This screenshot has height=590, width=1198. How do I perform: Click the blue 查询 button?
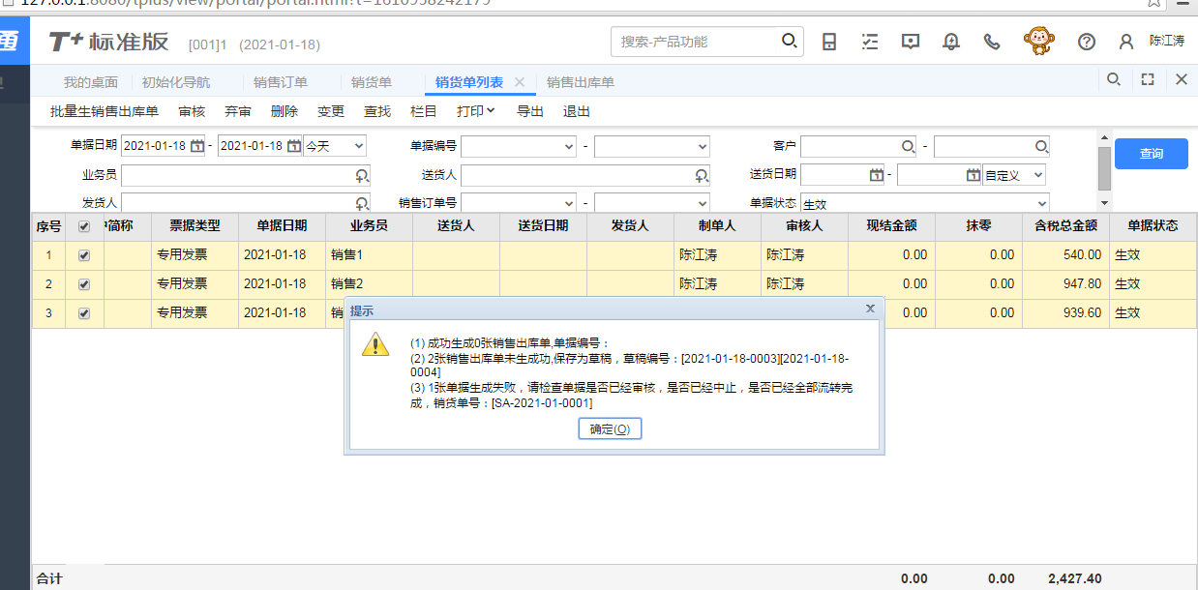coord(1152,154)
